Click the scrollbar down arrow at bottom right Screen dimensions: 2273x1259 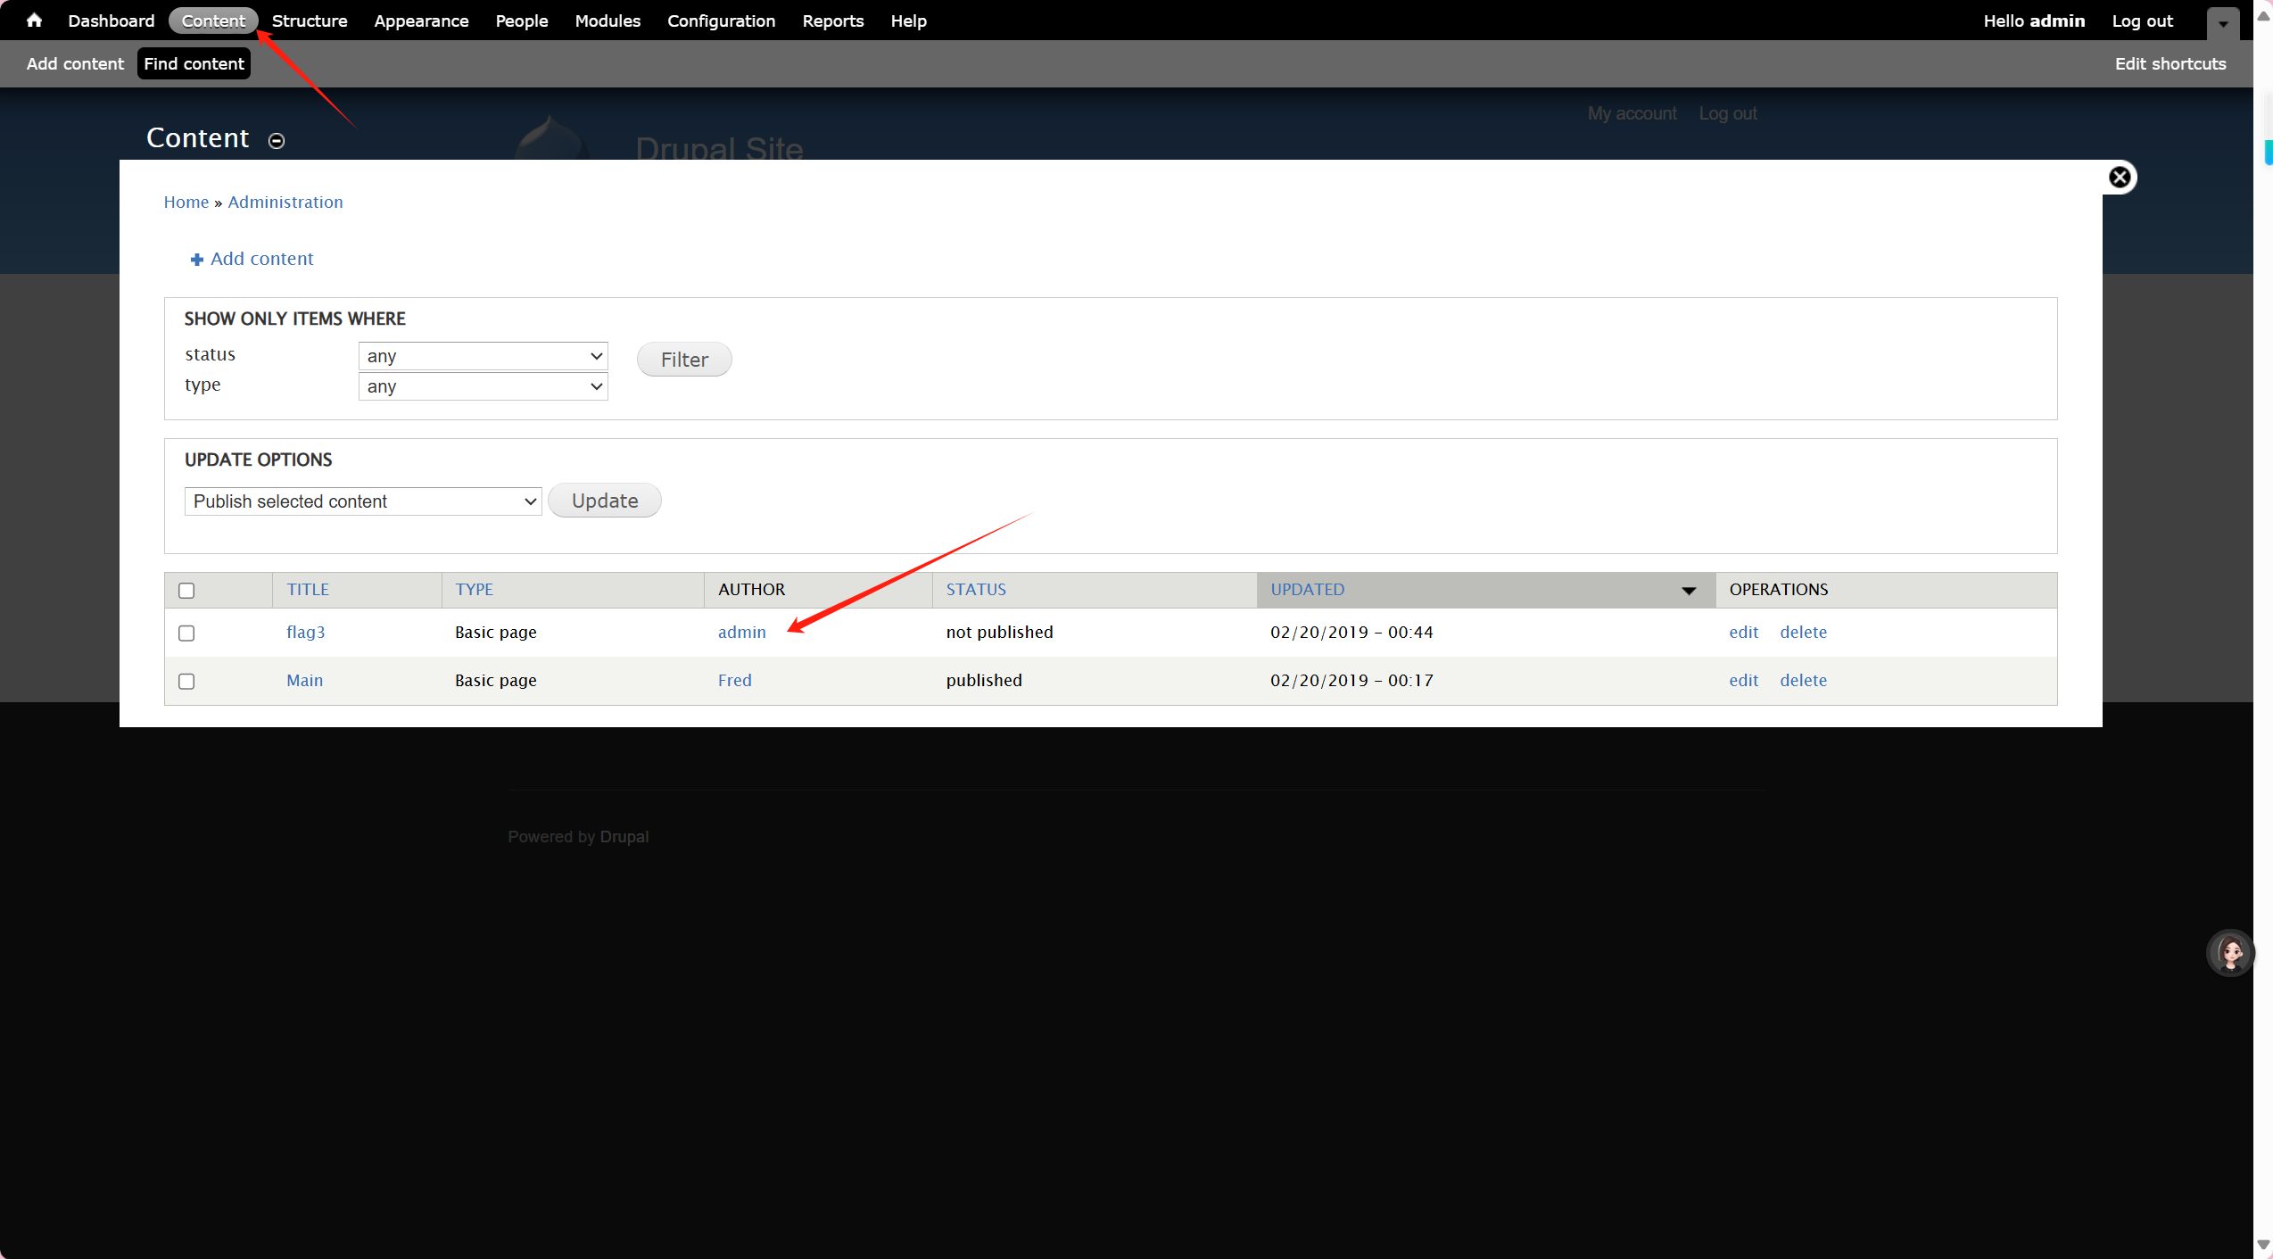[x=2263, y=1246]
